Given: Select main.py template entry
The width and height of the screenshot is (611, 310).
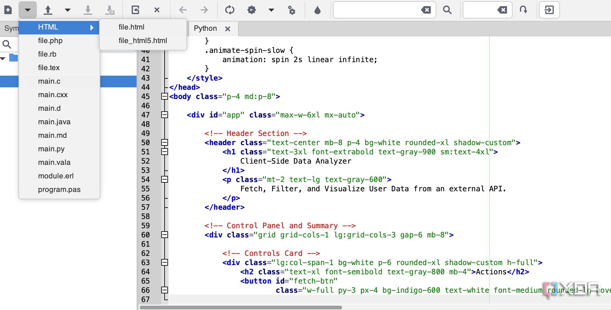Looking at the screenshot, I should (x=59, y=149).
